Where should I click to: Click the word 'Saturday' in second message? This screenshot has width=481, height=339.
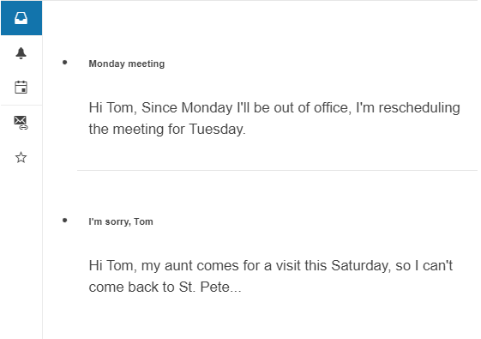tap(361, 266)
